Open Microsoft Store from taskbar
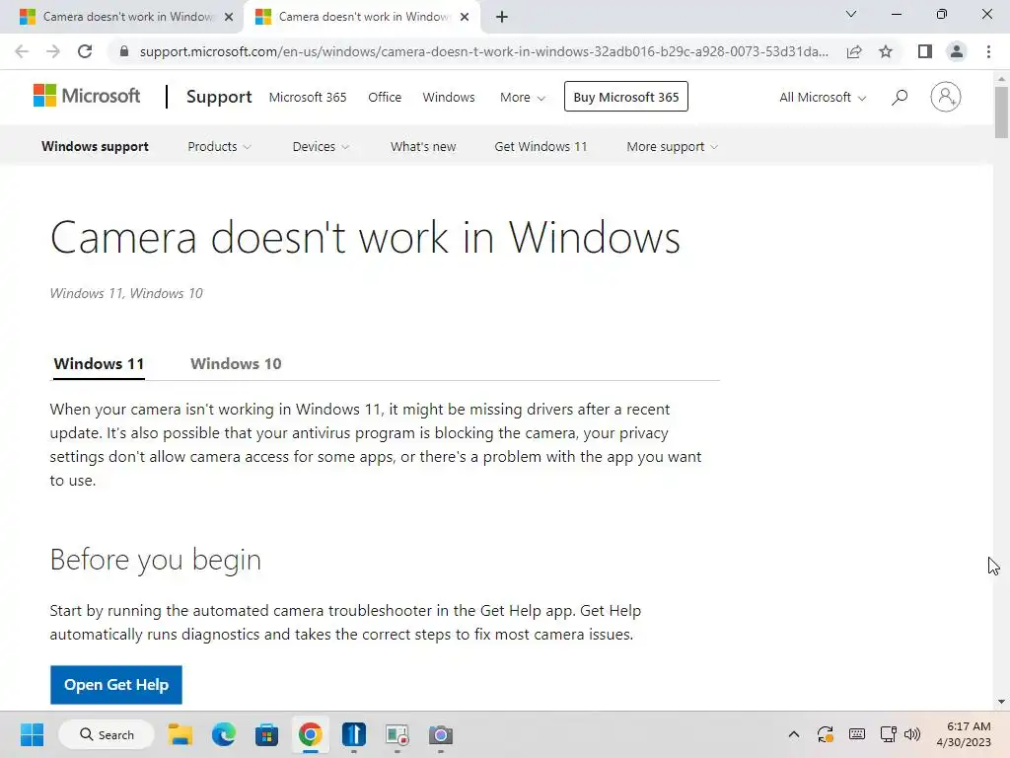 (x=266, y=734)
